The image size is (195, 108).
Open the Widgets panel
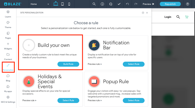tap(8, 46)
